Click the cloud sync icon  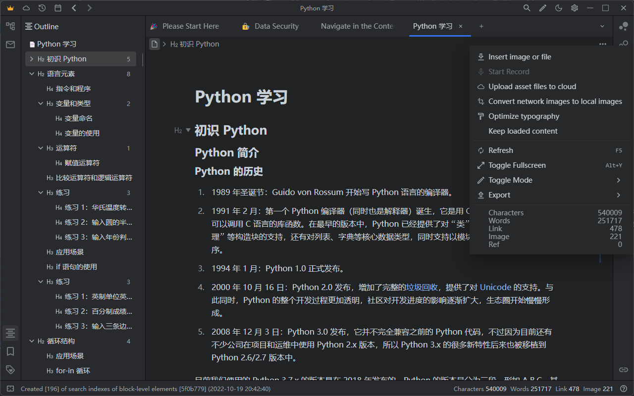[x=26, y=8]
